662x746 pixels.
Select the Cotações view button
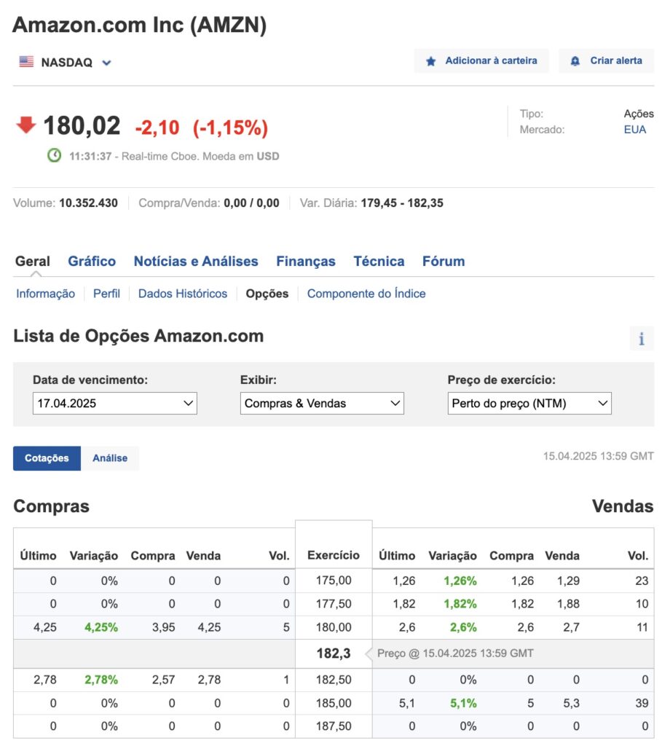coord(47,458)
